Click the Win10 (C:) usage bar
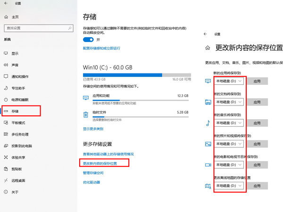 point(137,75)
